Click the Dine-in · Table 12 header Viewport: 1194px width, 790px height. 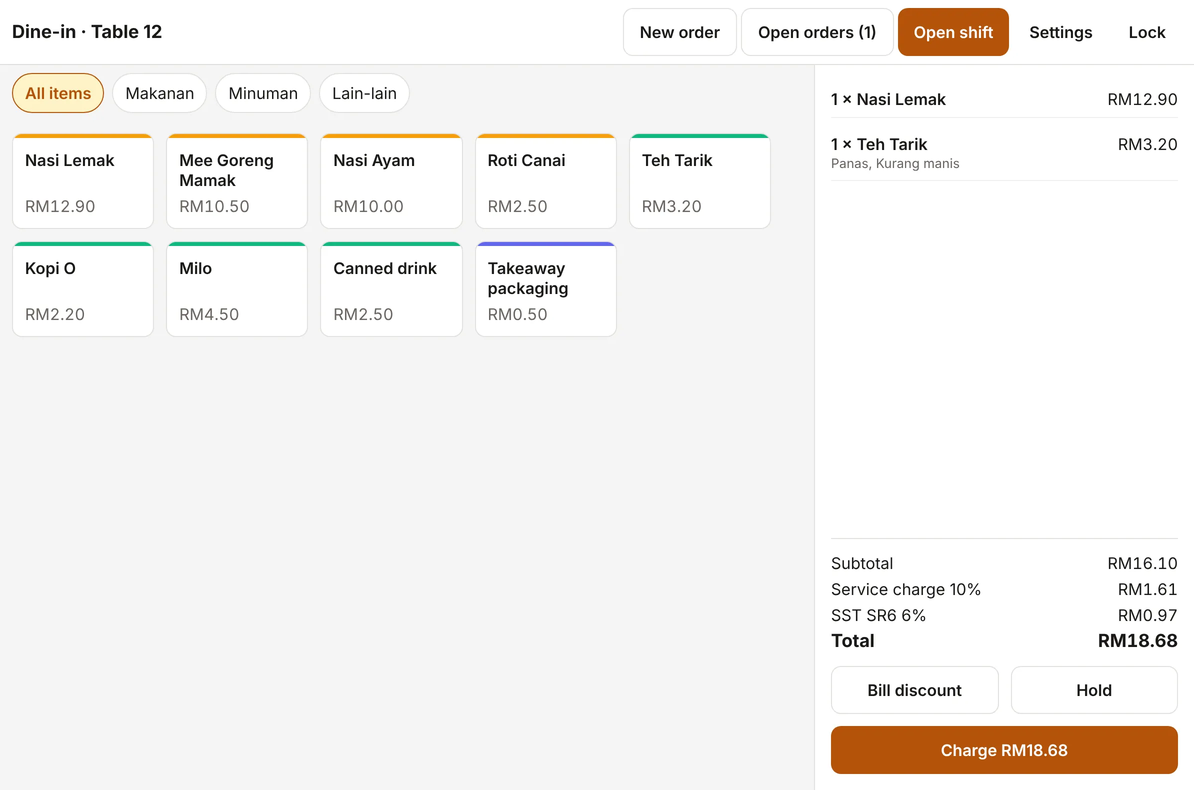[87, 31]
